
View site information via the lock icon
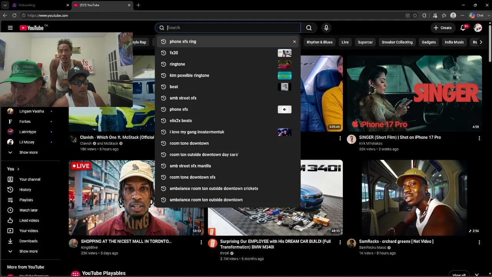pyautogui.click(x=23, y=15)
